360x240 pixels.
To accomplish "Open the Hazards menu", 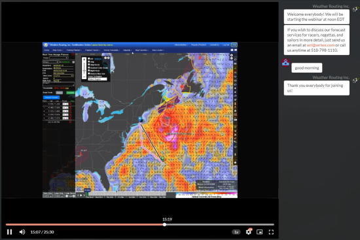I will pyautogui.click(x=128, y=50).
